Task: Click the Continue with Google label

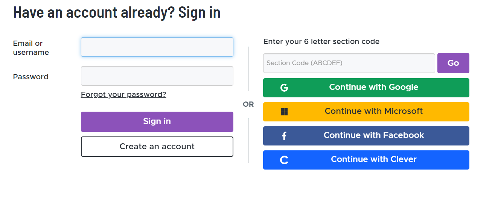Action: click(x=373, y=87)
